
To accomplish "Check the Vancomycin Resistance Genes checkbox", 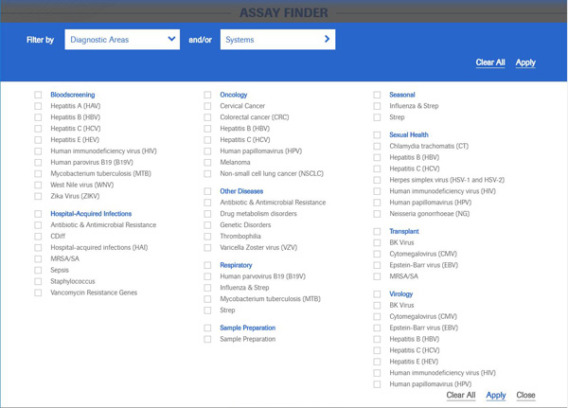I will point(39,293).
